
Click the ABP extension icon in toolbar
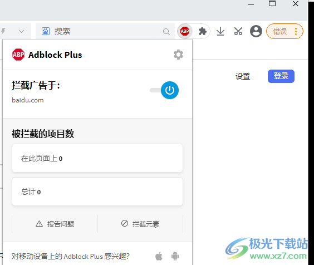click(185, 31)
